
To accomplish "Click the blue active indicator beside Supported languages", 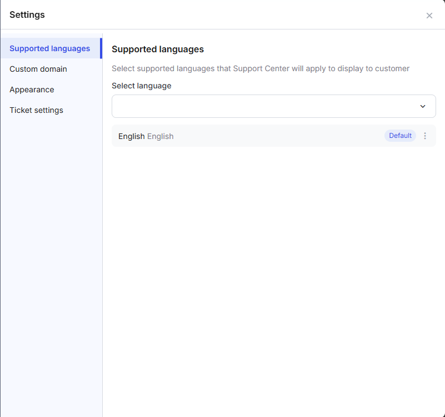I will (101, 48).
